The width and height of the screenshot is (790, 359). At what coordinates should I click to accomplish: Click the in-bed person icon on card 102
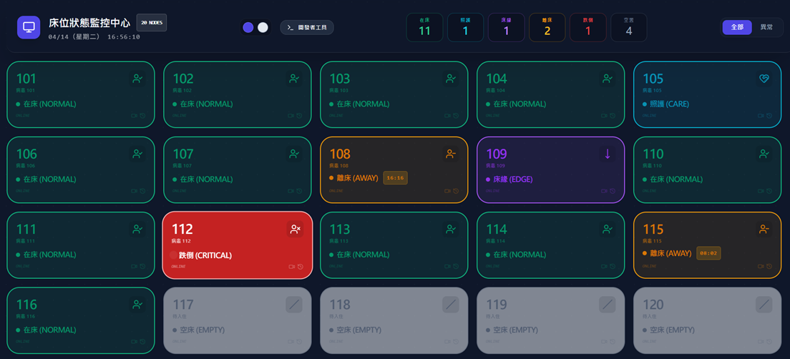coord(293,79)
